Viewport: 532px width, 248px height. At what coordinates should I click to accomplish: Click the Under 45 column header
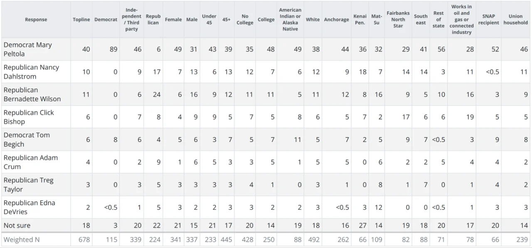click(209, 20)
